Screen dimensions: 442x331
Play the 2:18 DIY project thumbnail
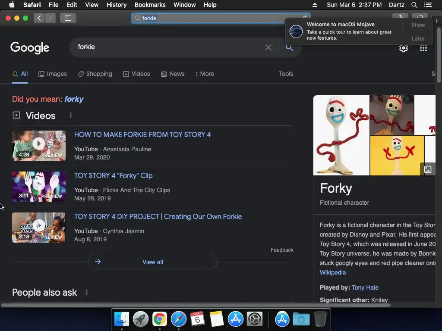(x=38, y=228)
